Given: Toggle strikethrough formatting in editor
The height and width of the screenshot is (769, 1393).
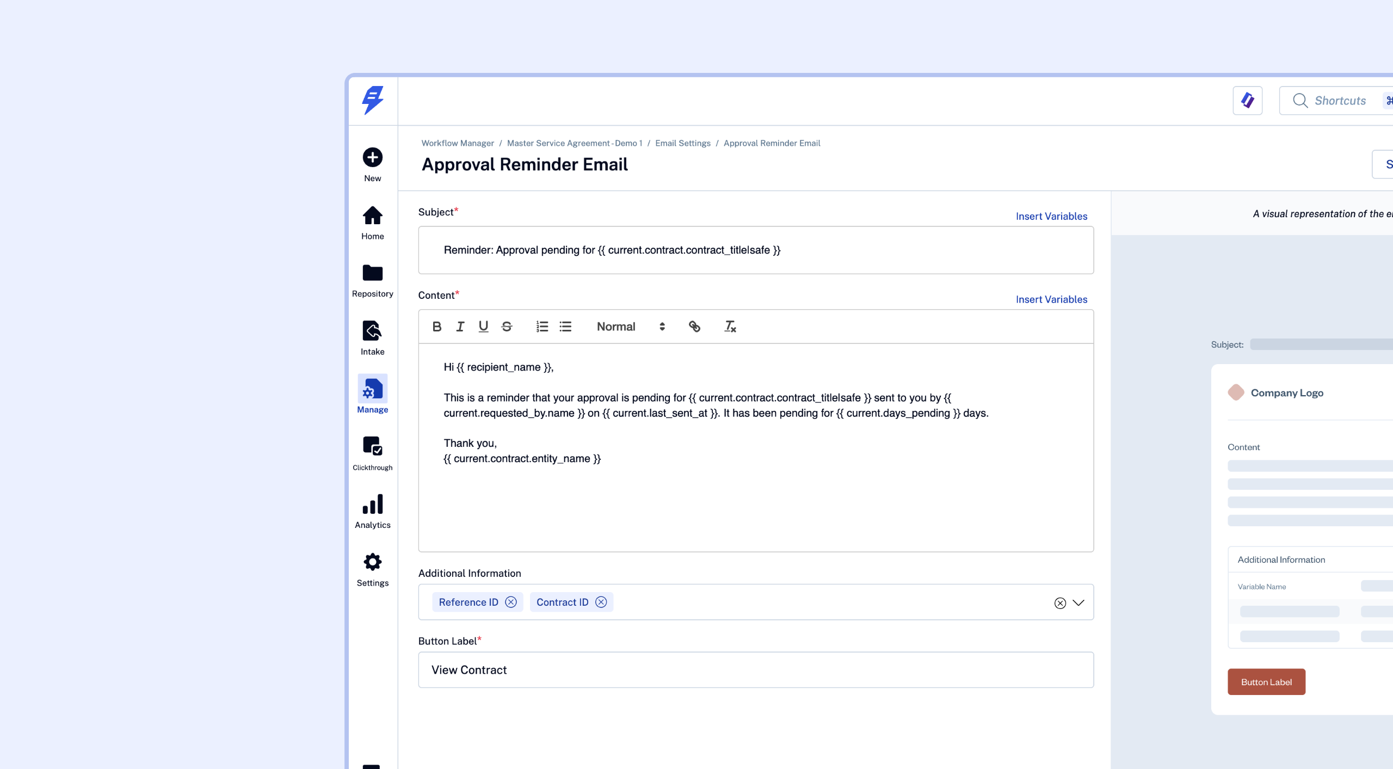Looking at the screenshot, I should click(x=507, y=327).
